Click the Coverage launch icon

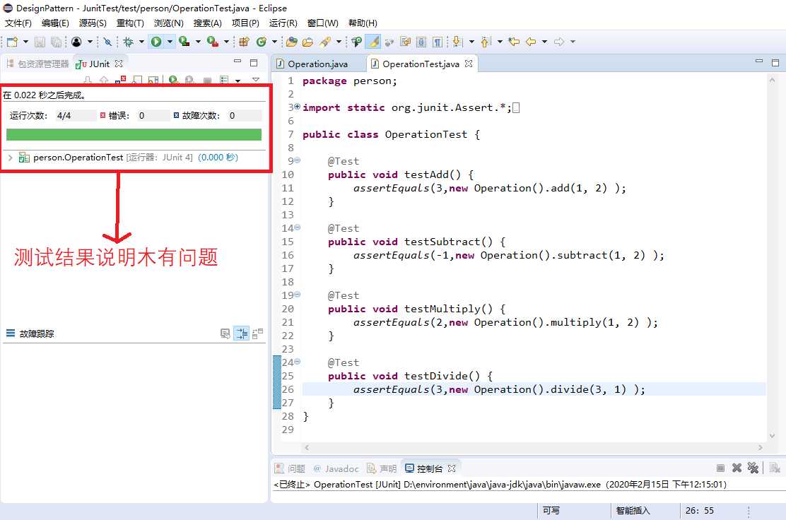point(184,42)
